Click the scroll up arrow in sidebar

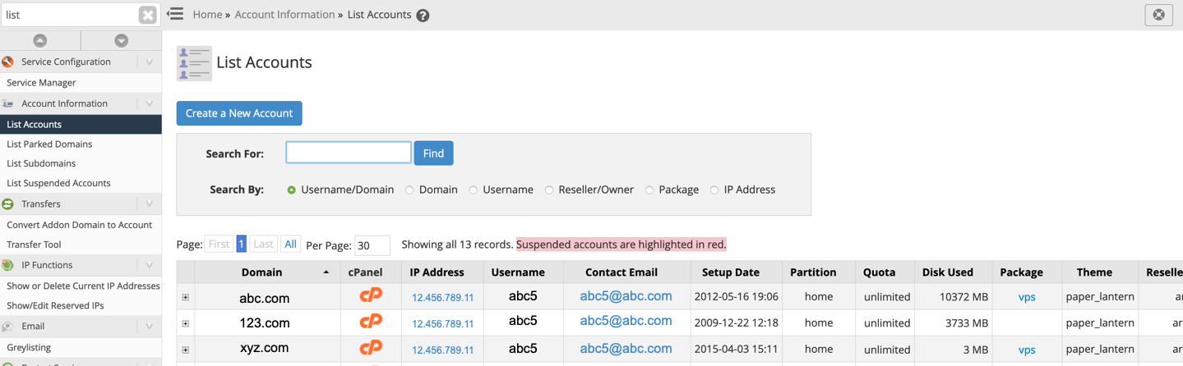[x=39, y=40]
